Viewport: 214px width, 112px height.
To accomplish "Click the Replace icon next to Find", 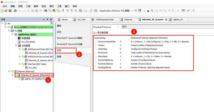I will pyautogui.click(x=50, y=11).
